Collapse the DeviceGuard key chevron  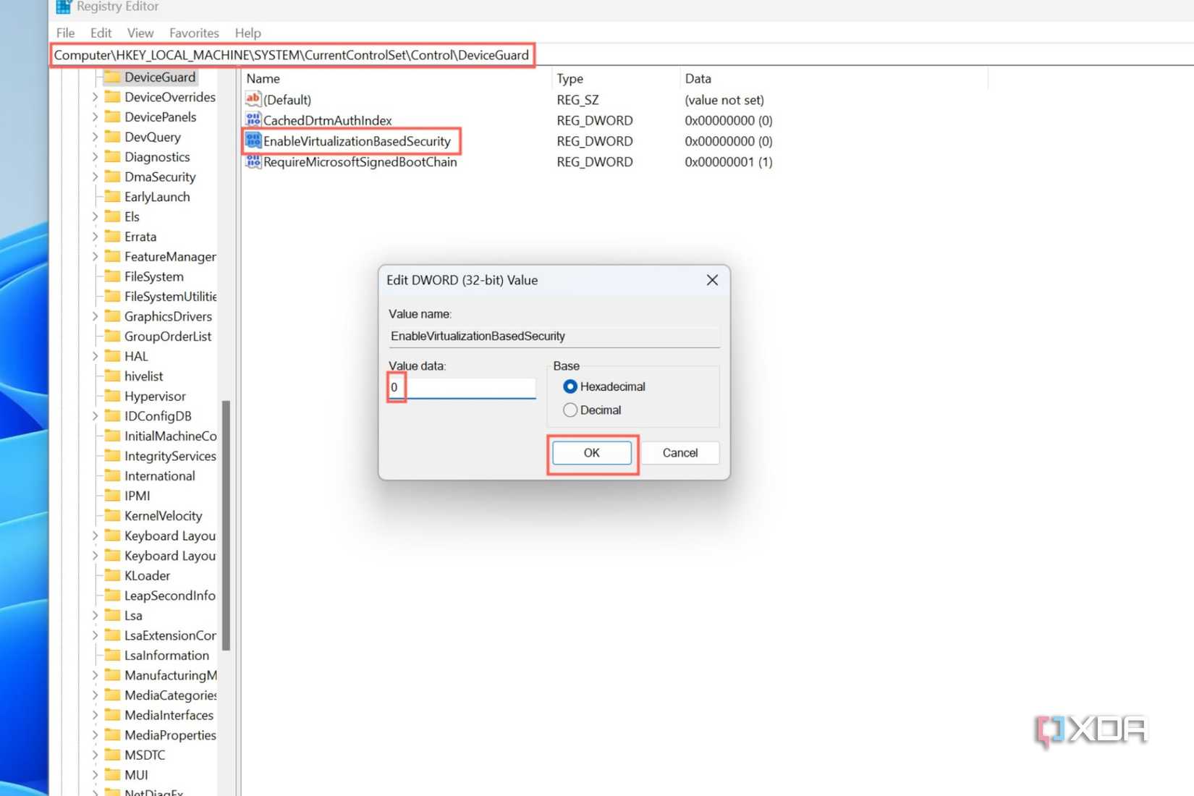coord(95,77)
